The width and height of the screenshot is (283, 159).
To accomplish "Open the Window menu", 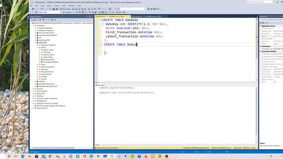I will pyautogui.click(x=72, y=6).
